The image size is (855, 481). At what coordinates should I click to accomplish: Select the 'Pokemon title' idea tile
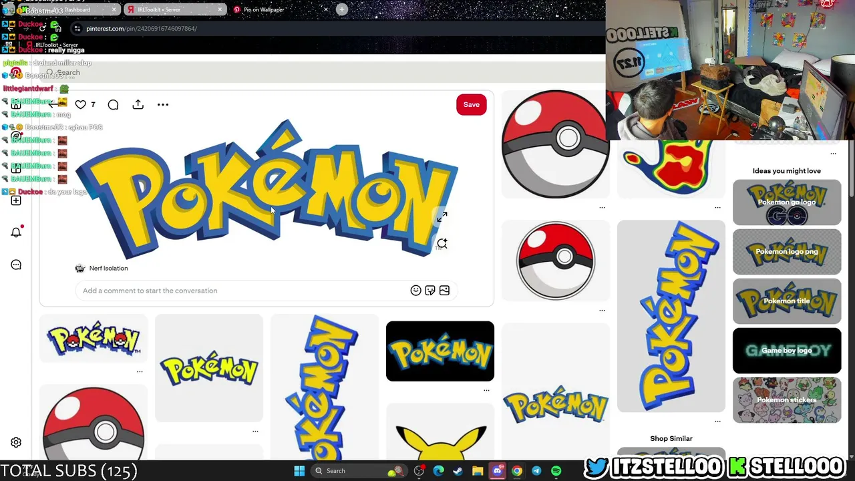coord(787,301)
